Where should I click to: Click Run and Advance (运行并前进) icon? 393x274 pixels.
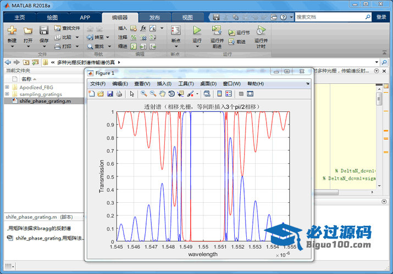[217, 30]
